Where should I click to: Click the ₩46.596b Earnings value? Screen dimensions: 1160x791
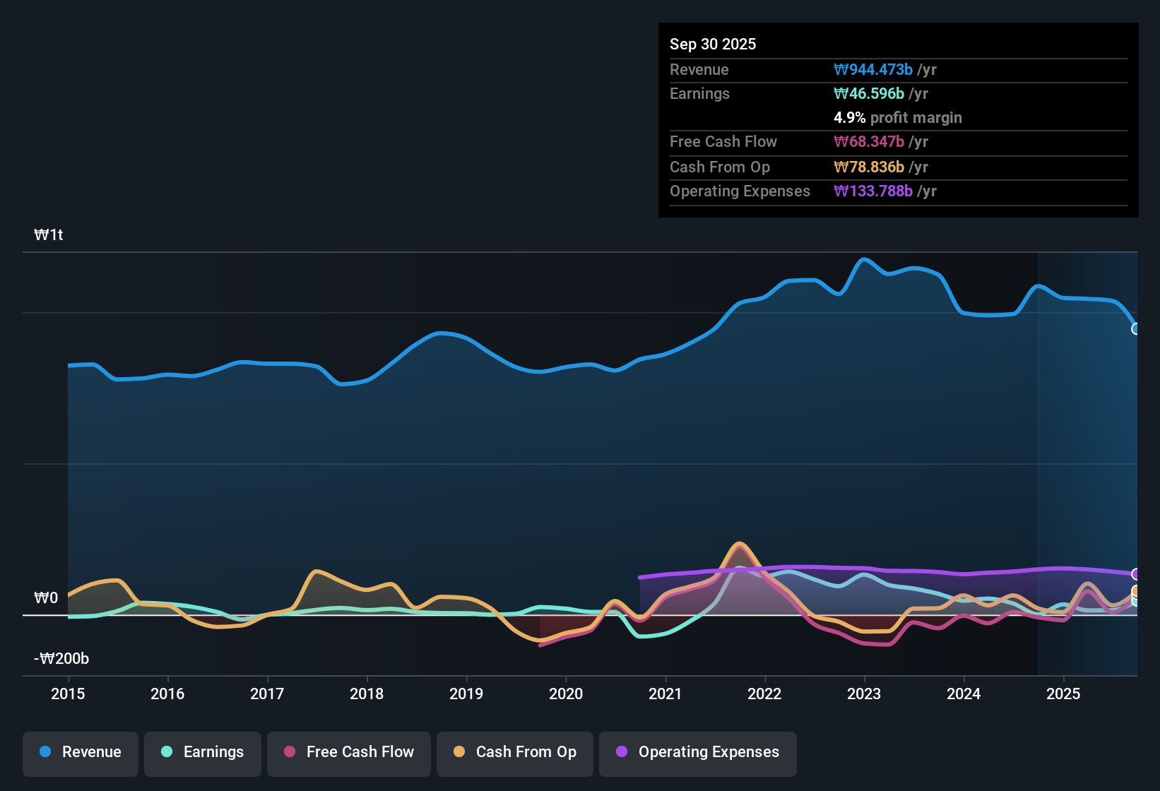pos(869,93)
